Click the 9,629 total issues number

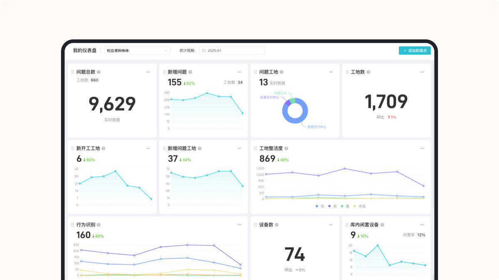click(x=112, y=104)
